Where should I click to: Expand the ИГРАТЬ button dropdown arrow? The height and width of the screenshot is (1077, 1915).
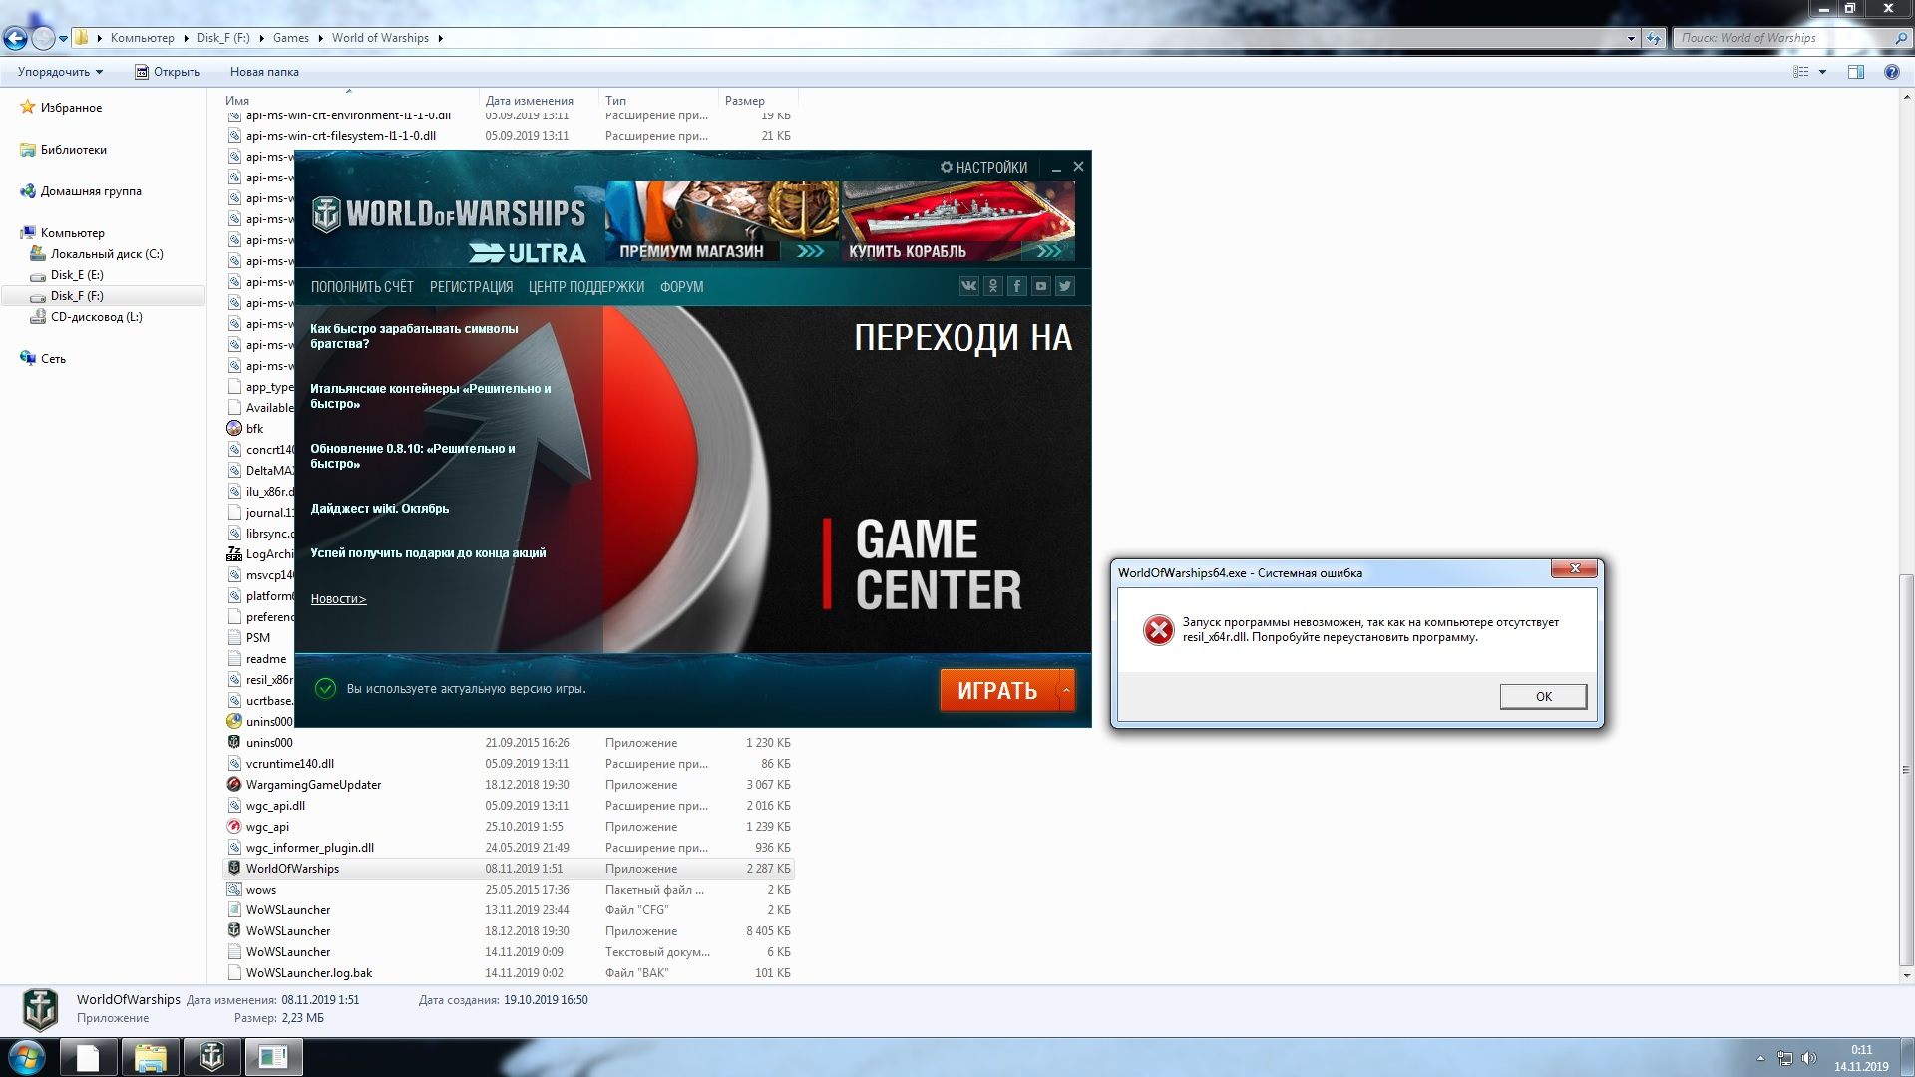1066,690
